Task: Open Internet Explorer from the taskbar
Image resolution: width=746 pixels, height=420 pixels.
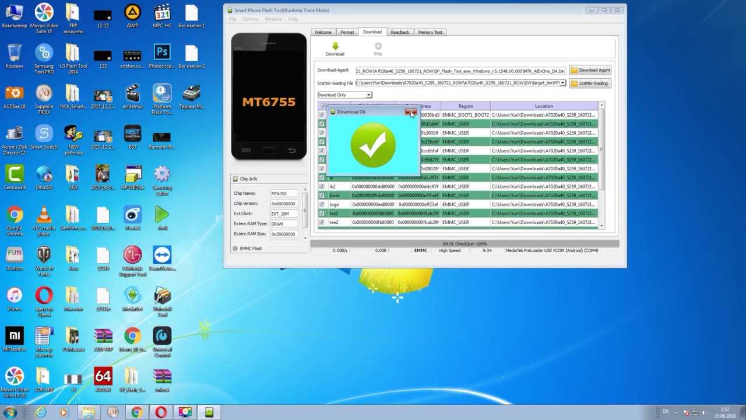Action: pos(40,412)
